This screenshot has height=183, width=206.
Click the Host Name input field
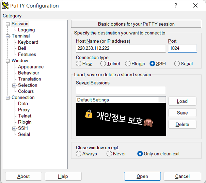tap(121, 48)
